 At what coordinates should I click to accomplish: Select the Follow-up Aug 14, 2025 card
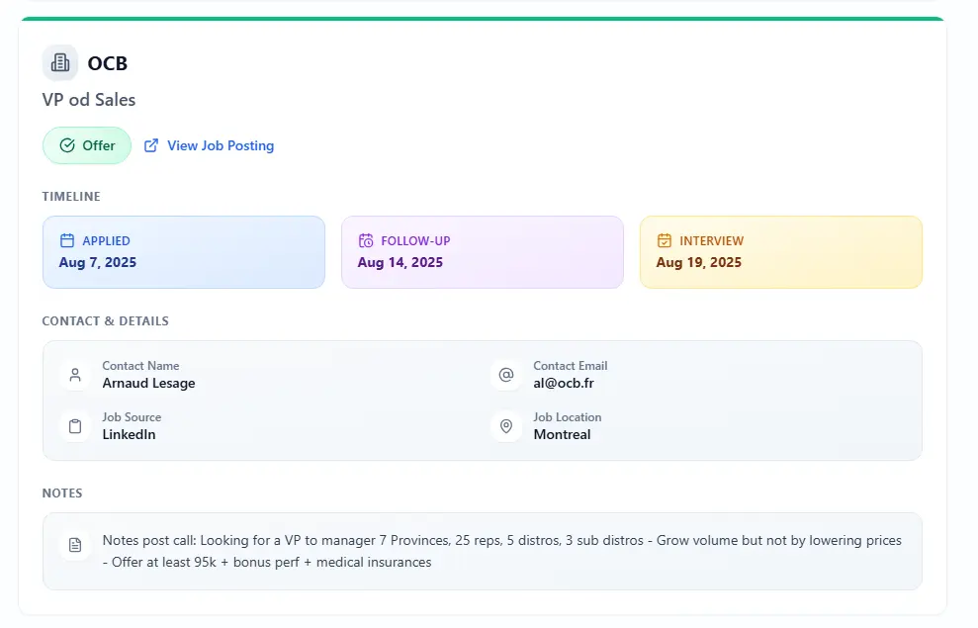[x=483, y=252]
